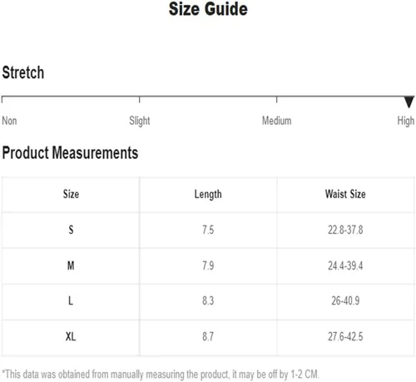Click the Waist Size column header
Screen dimensions: 416x382
[345, 194]
